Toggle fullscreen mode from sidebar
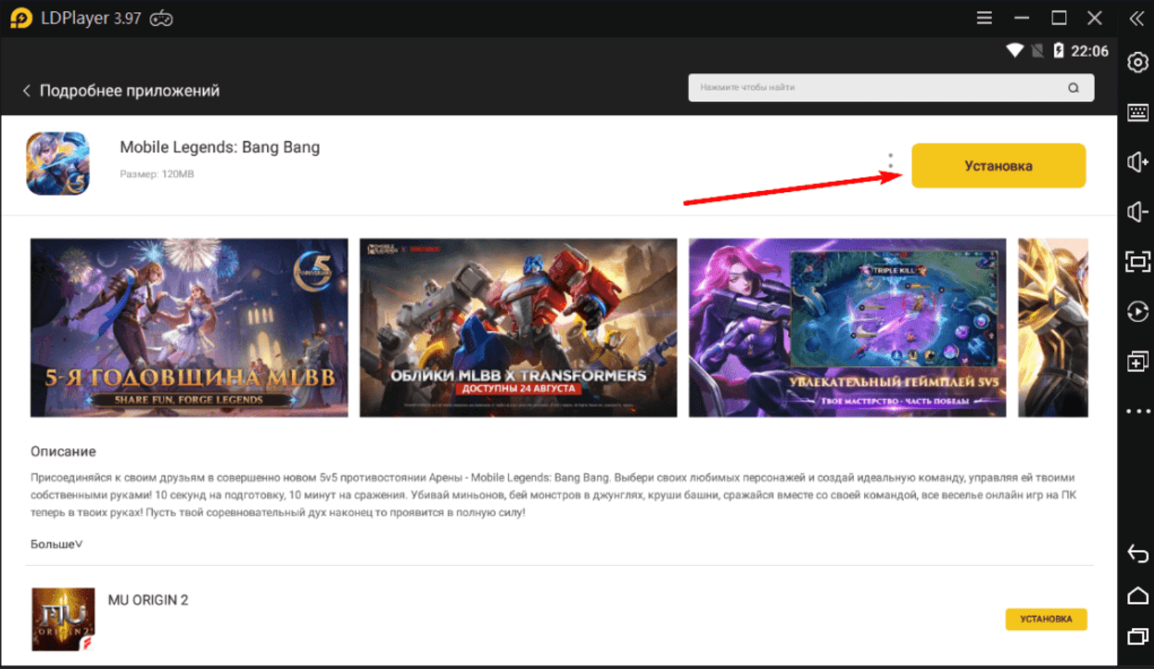The image size is (1154, 669). pyautogui.click(x=1137, y=261)
